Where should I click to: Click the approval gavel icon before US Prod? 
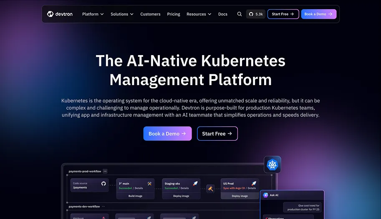[x=210, y=189]
